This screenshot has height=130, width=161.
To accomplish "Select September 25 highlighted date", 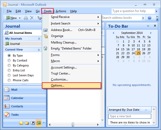I will (138, 53).
